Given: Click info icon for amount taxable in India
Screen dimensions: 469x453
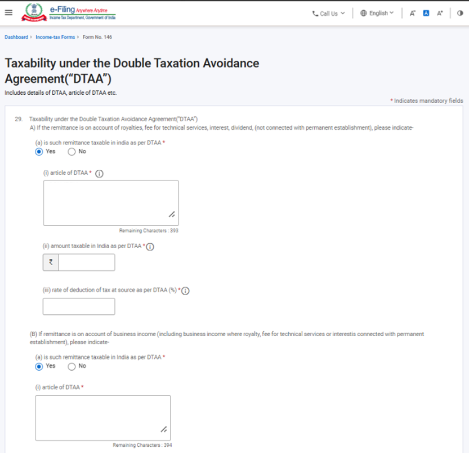Looking at the screenshot, I should [x=150, y=247].
